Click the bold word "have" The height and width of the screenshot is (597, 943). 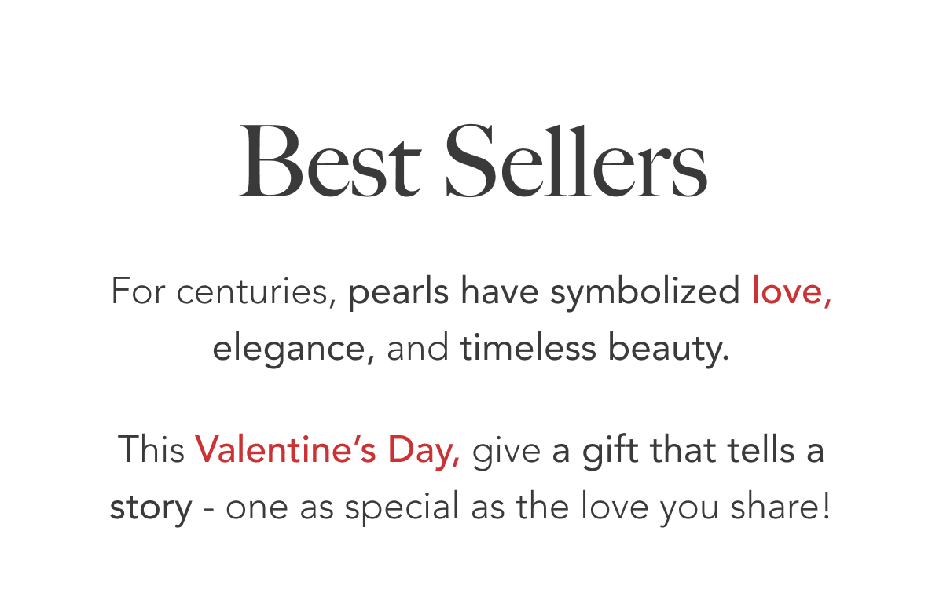coord(501,291)
